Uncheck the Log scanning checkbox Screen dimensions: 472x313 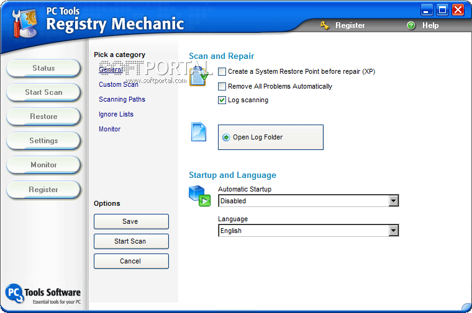click(x=222, y=100)
